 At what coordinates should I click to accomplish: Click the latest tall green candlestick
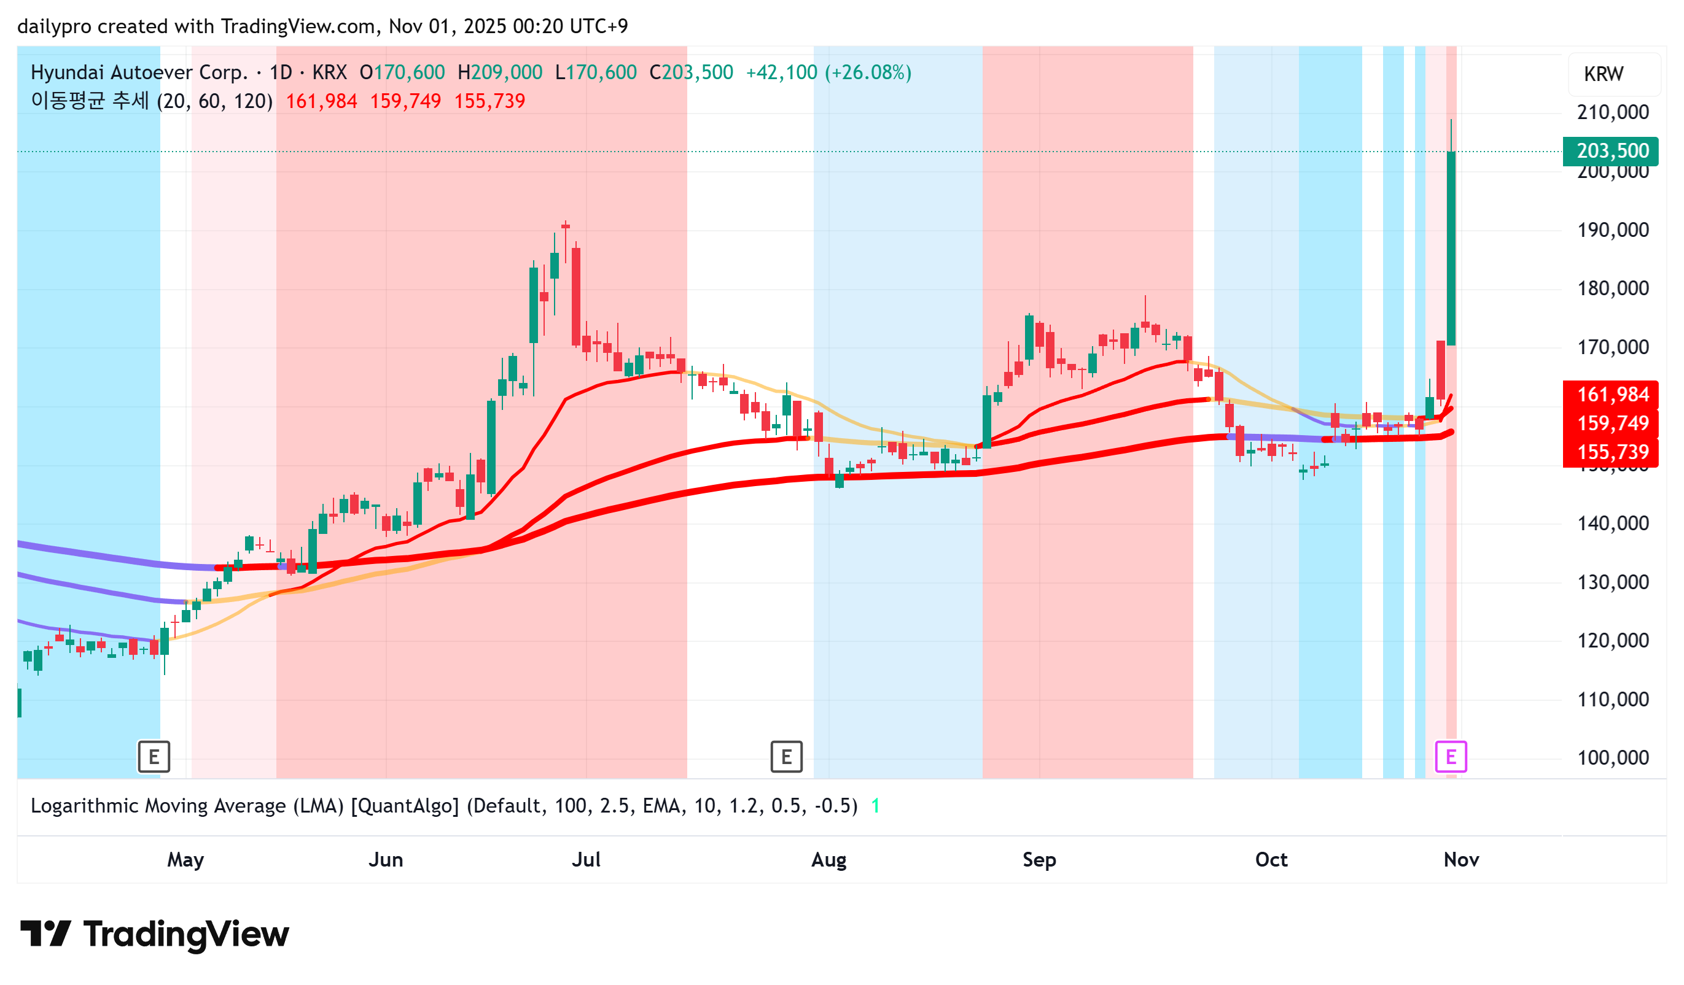[1451, 247]
